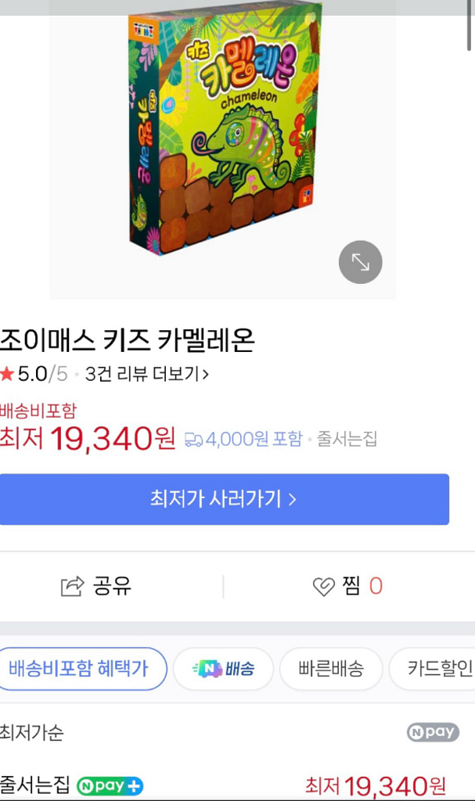Toggle the 빠른배송 filter chip
Viewport: 475px width, 801px height.
[x=331, y=669]
